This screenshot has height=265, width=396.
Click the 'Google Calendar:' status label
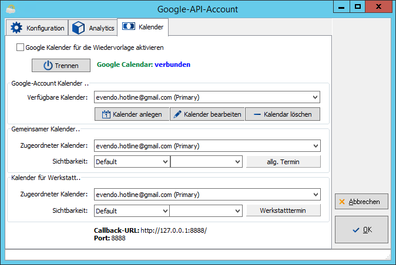pos(125,64)
